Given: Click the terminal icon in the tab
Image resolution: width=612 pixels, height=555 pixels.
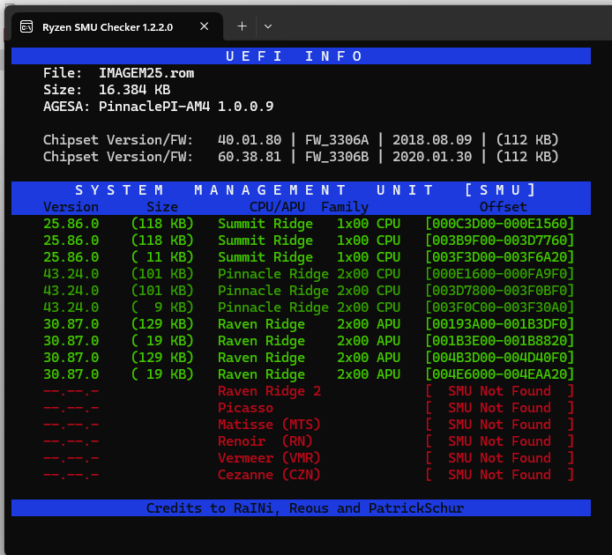Looking at the screenshot, I should coord(26,26).
